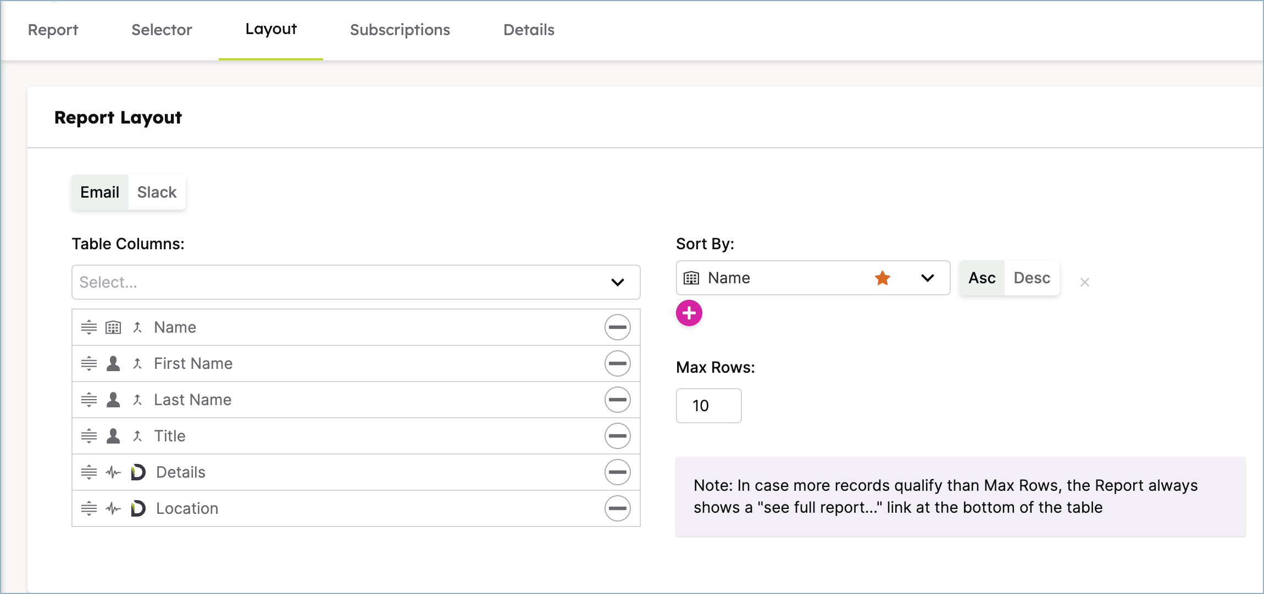
Task: Remove the Name column with its minus icon
Action: [617, 327]
